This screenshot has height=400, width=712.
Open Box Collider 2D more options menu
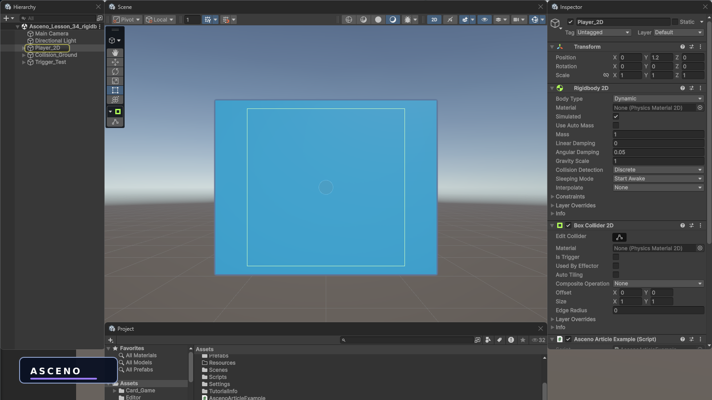click(x=700, y=225)
